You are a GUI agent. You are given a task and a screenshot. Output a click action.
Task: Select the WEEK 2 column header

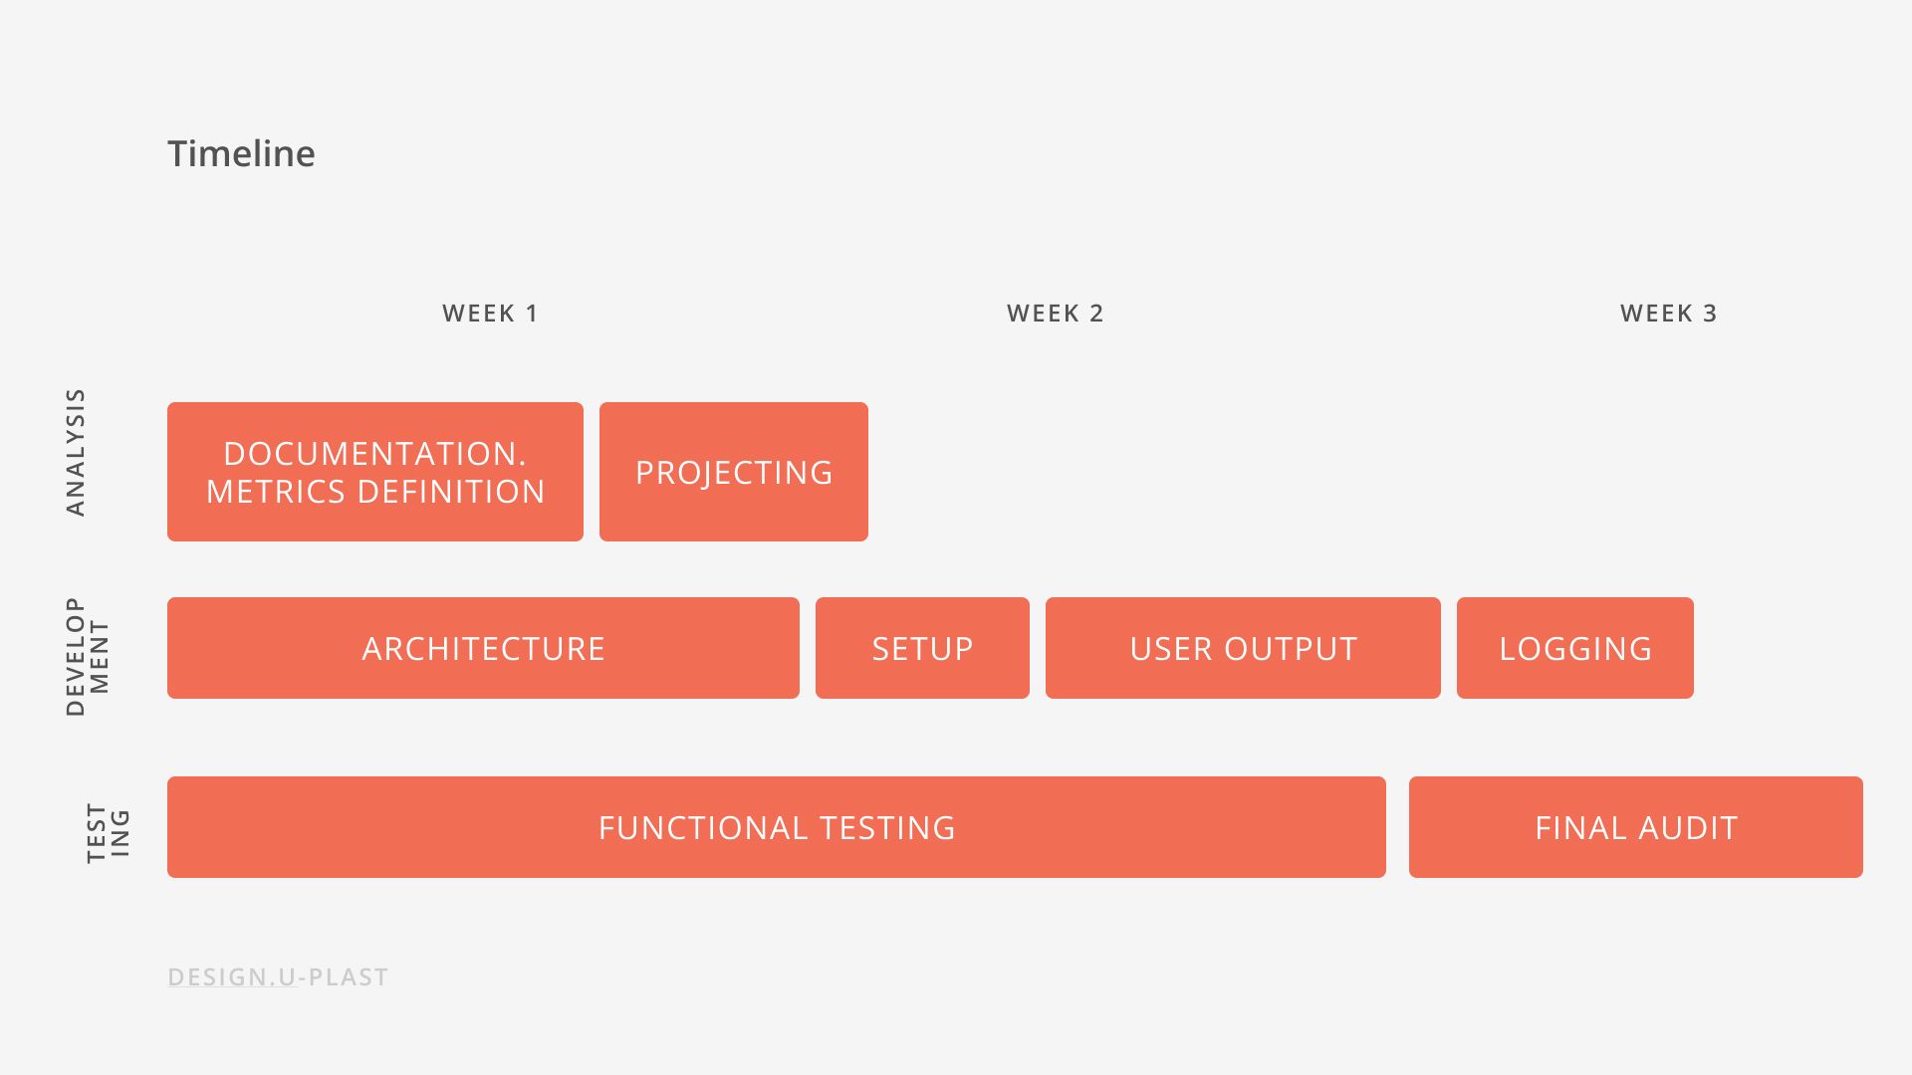[x=1055, y=314]
